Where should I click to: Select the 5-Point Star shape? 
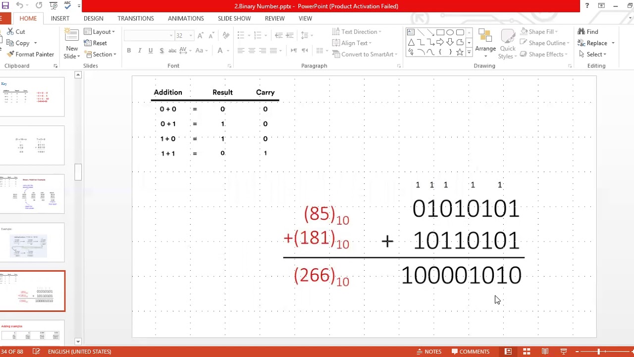(x=460, y=52)
